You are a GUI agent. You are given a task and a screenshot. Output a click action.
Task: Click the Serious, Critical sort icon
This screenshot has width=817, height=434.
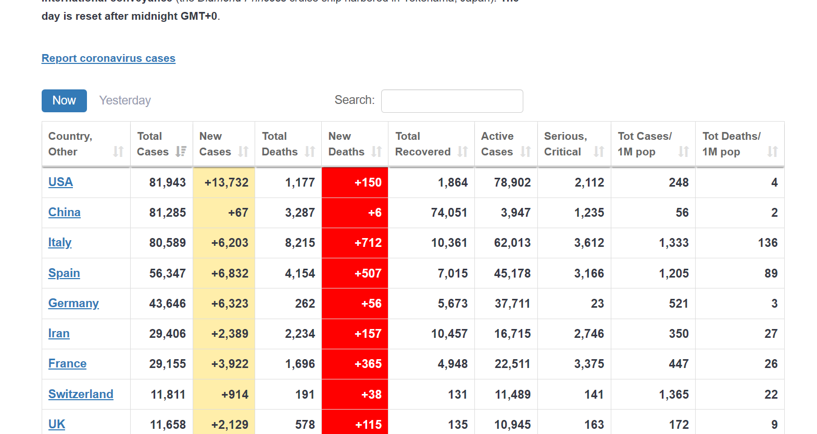pos(599,151)
